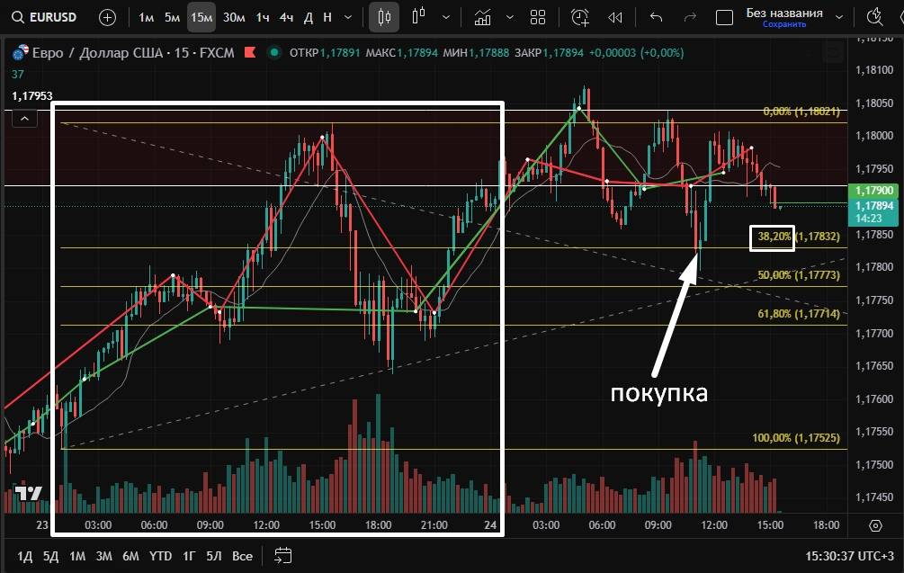Click the Сохранить link
The image size is (904, 573).
784,24
